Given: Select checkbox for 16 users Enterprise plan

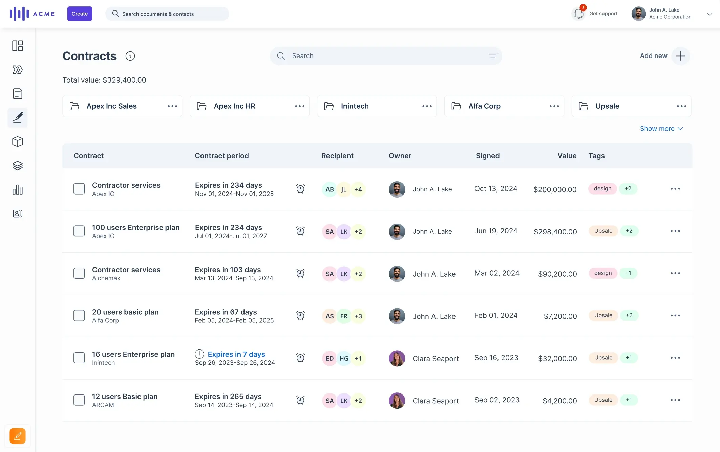Looking at the screenshot, I should [x=79, y=358].
